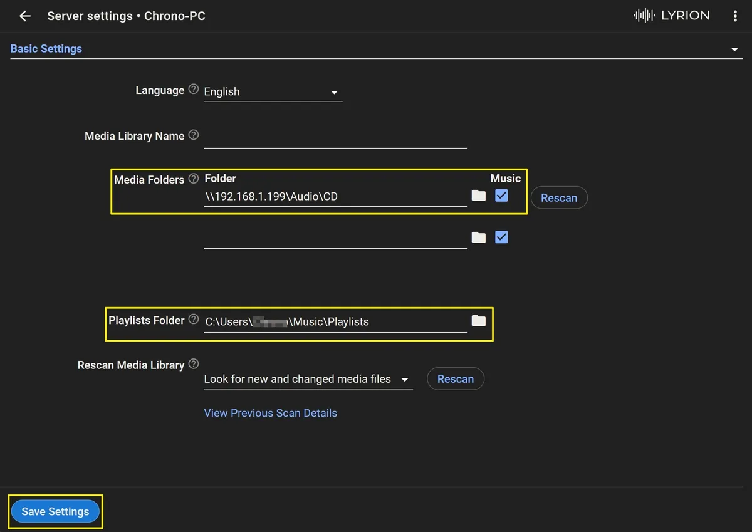Focus the Media Library Name field
The width and height of the screenshot is (752, 532).
336,137
